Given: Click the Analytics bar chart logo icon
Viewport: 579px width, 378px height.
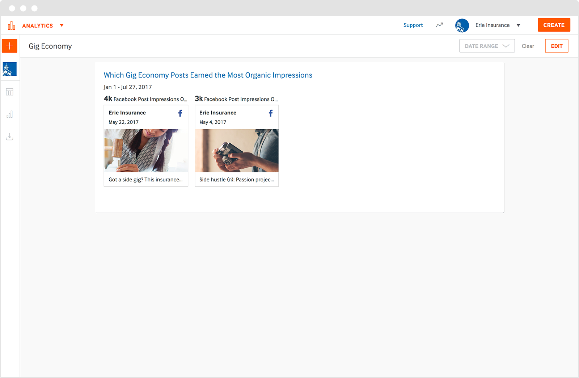Looking at the screenshot, I should tap(12, 25).
